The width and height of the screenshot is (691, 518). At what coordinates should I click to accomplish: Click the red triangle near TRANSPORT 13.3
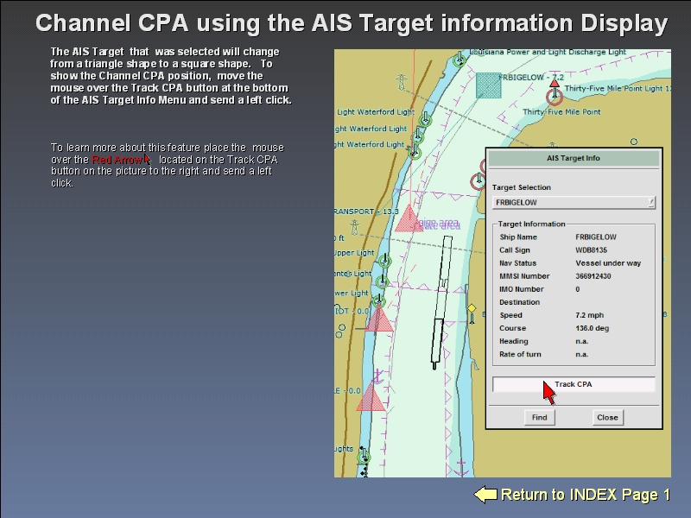tap(409, 219)
